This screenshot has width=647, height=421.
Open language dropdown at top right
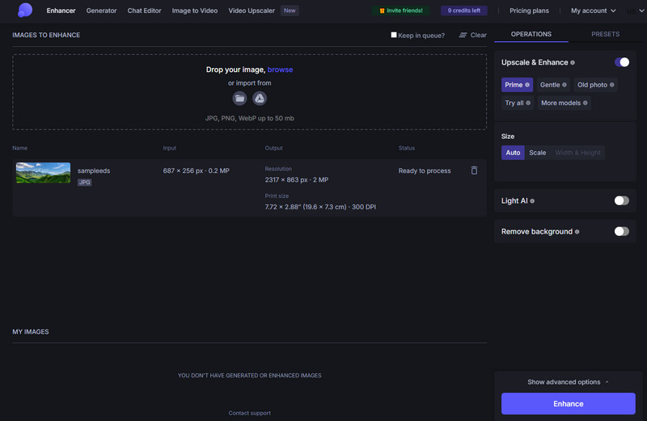pos(636,11)
